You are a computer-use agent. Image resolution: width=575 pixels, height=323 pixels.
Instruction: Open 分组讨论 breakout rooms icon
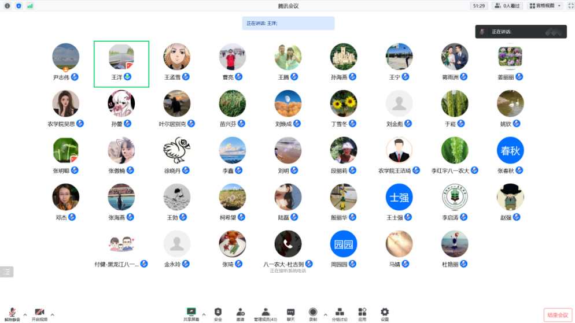pyautogui.click(x=340, y=313)
